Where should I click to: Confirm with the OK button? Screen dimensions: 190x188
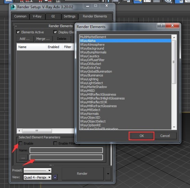(142, 136)
